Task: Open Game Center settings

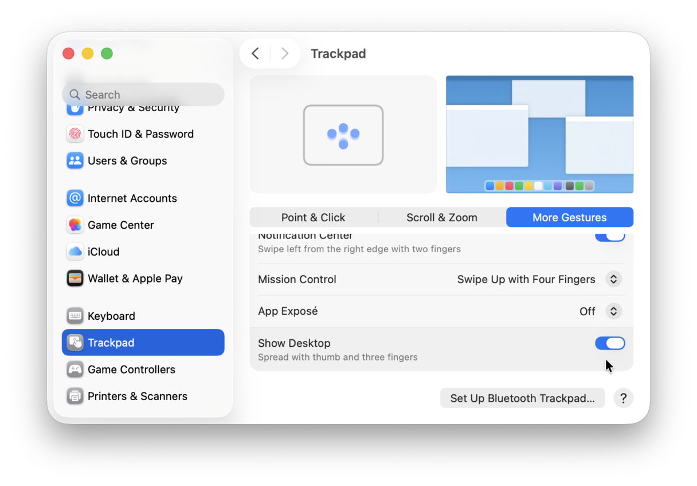Action: (143, 225)
